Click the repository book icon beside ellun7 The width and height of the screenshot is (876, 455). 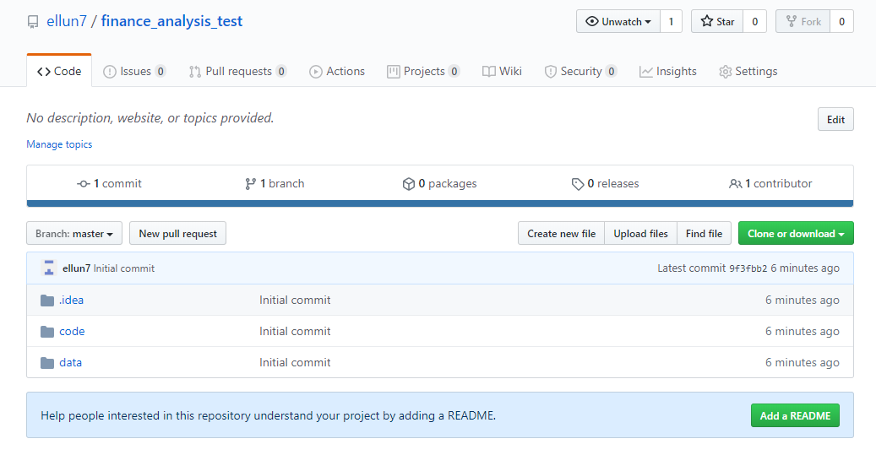33,22
